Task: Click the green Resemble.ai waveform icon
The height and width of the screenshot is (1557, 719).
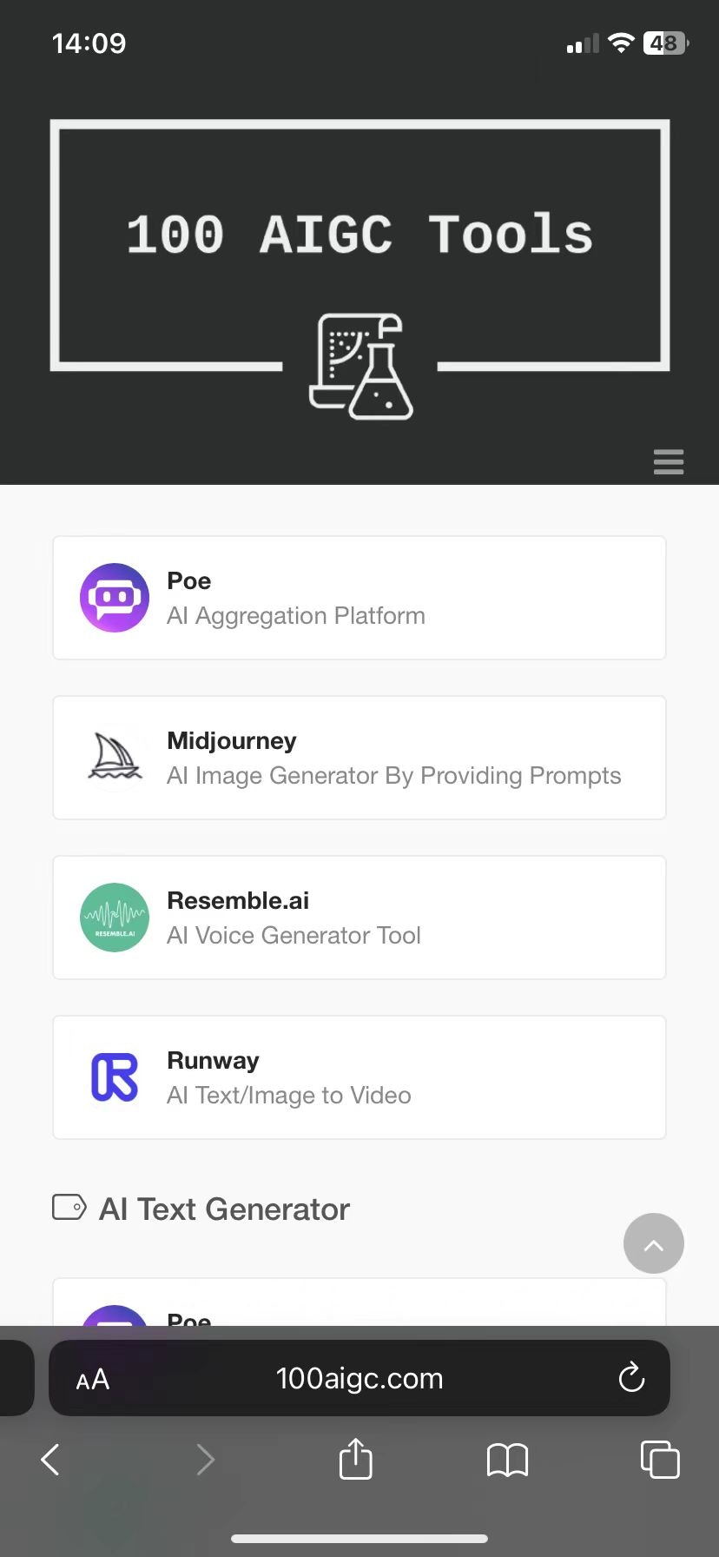Action: 115,918
